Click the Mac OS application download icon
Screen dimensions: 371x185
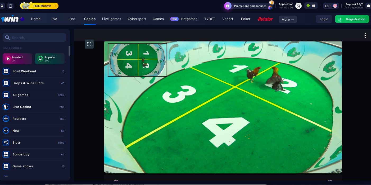tap(298, 6)
